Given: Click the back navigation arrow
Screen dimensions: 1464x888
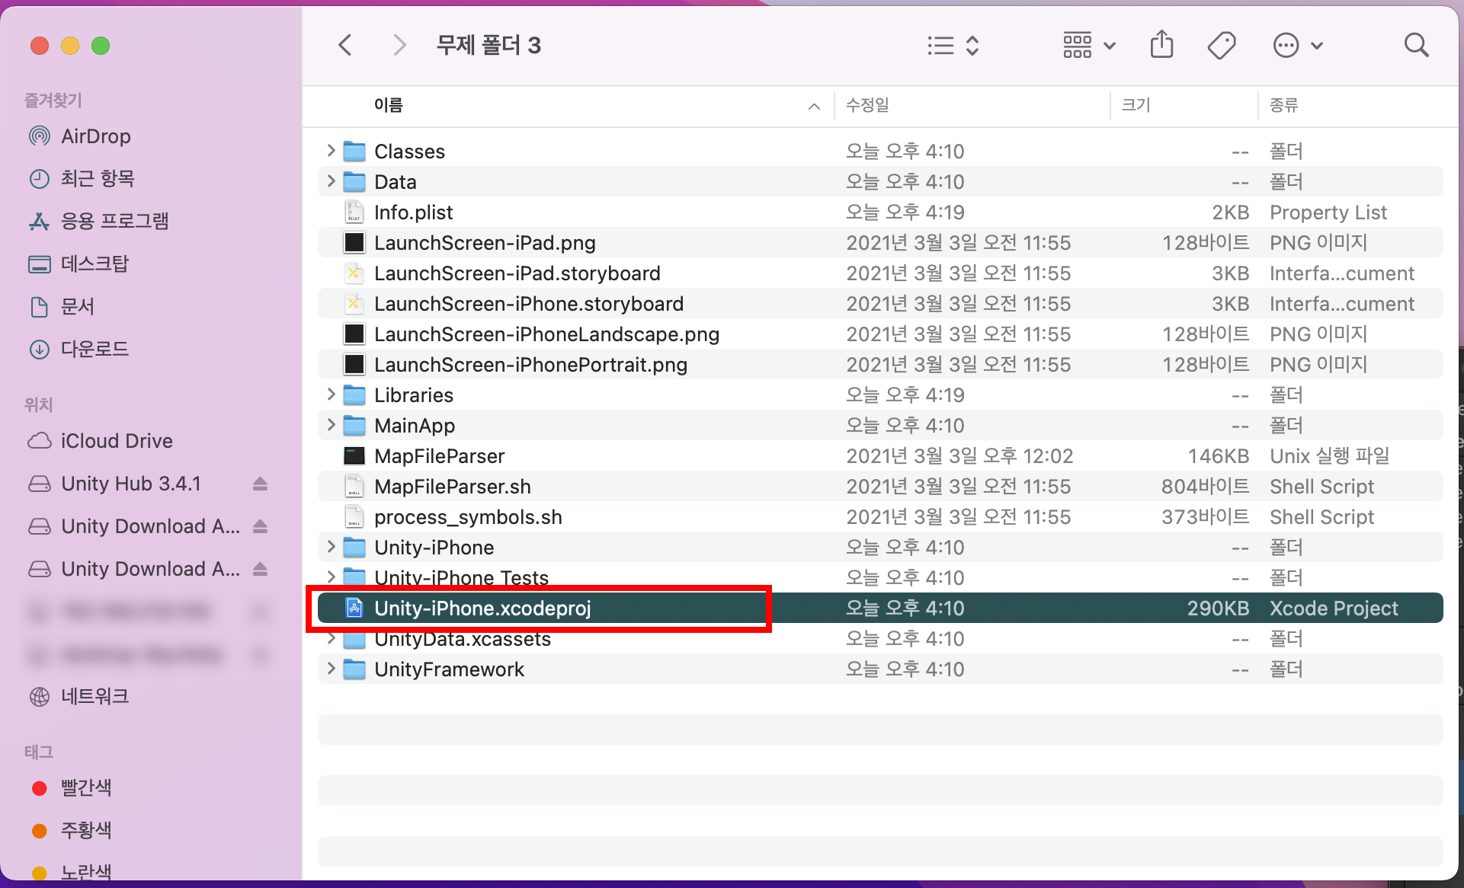Looking at the screenshot, I should pyautogui.click(x=345, y=46).
